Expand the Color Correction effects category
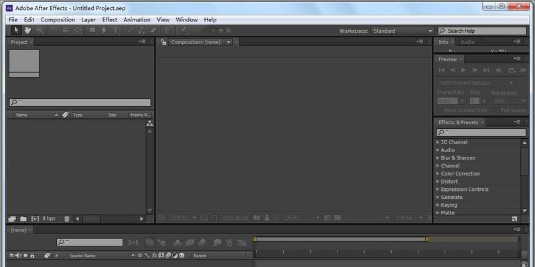The width and height of the screenshot is (535, 267). pyautogui.click(x=438, y=174)
